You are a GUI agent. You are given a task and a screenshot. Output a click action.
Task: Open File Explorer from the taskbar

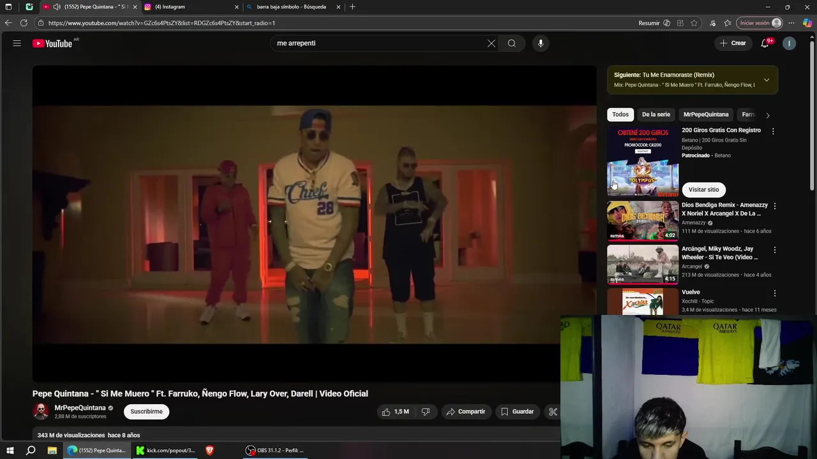(x=52, y=450)
